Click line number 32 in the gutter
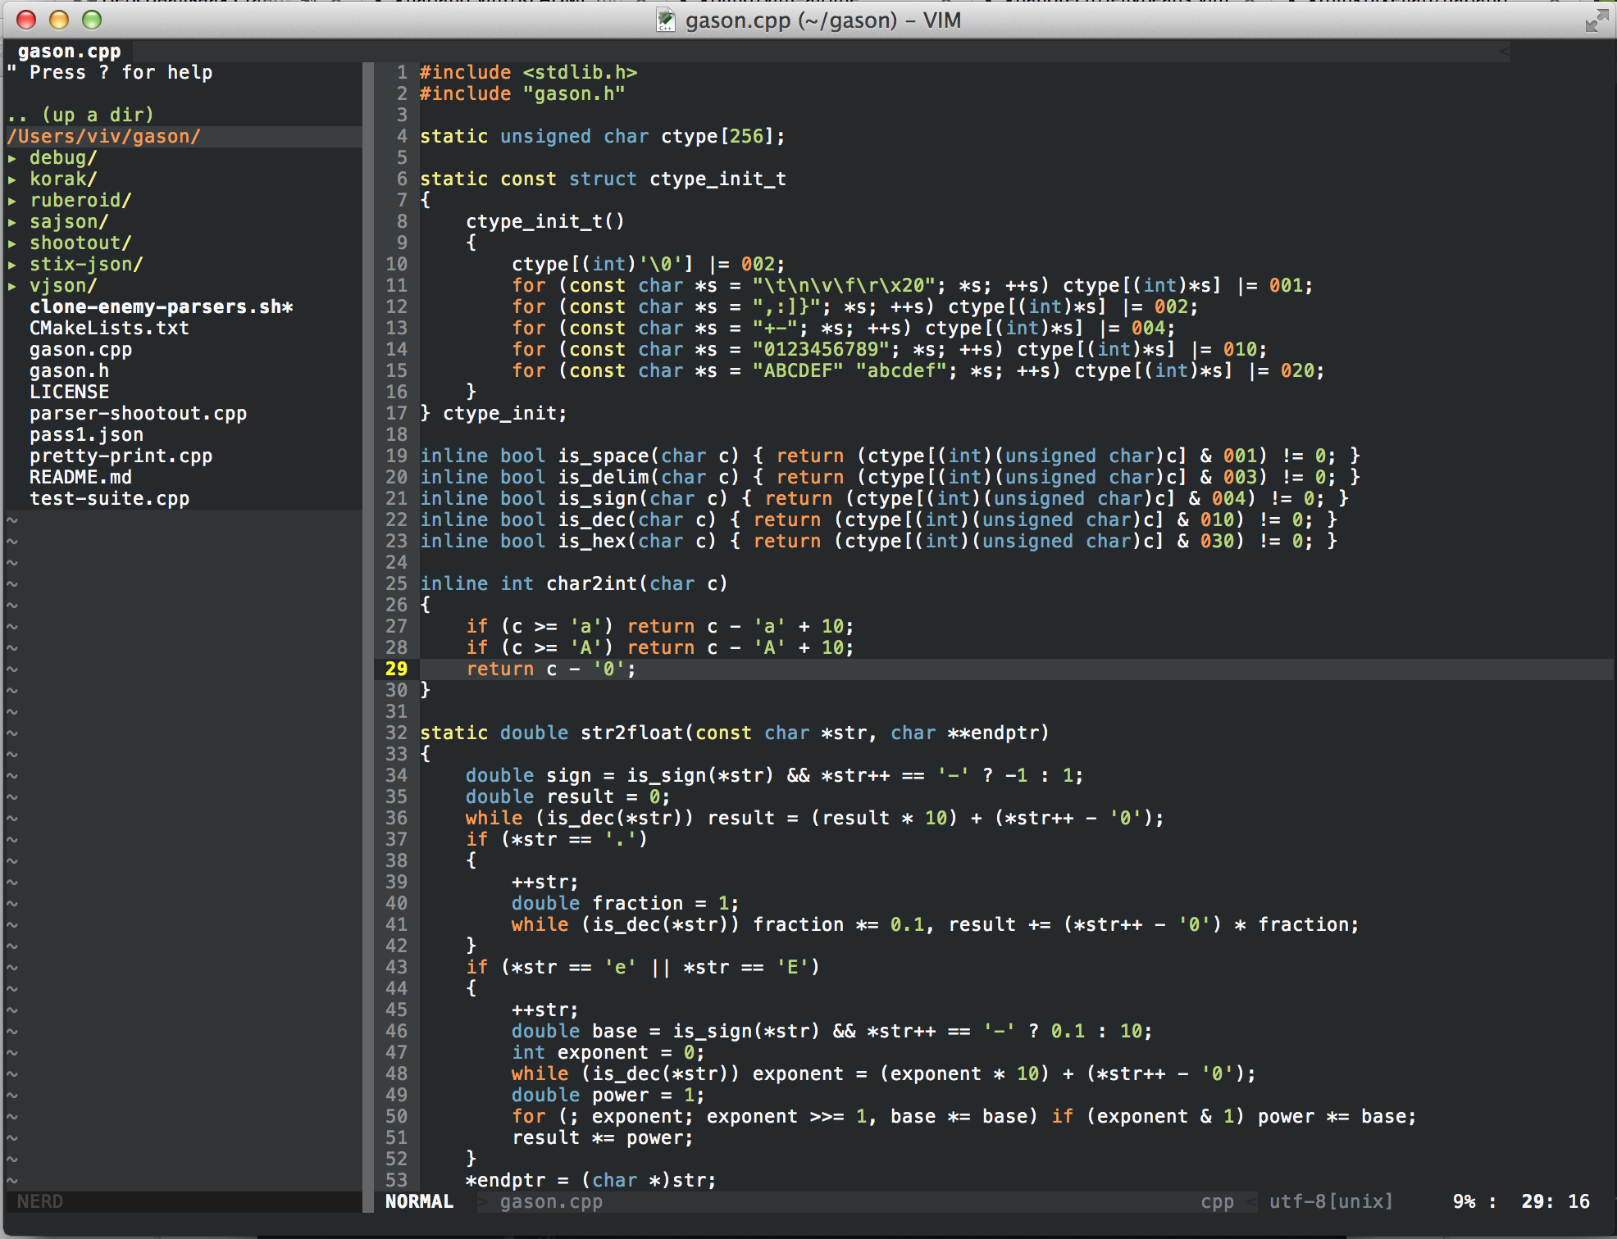Image resolution: width=1617 pixels, height=1239 pixels. tap(396, 733)
